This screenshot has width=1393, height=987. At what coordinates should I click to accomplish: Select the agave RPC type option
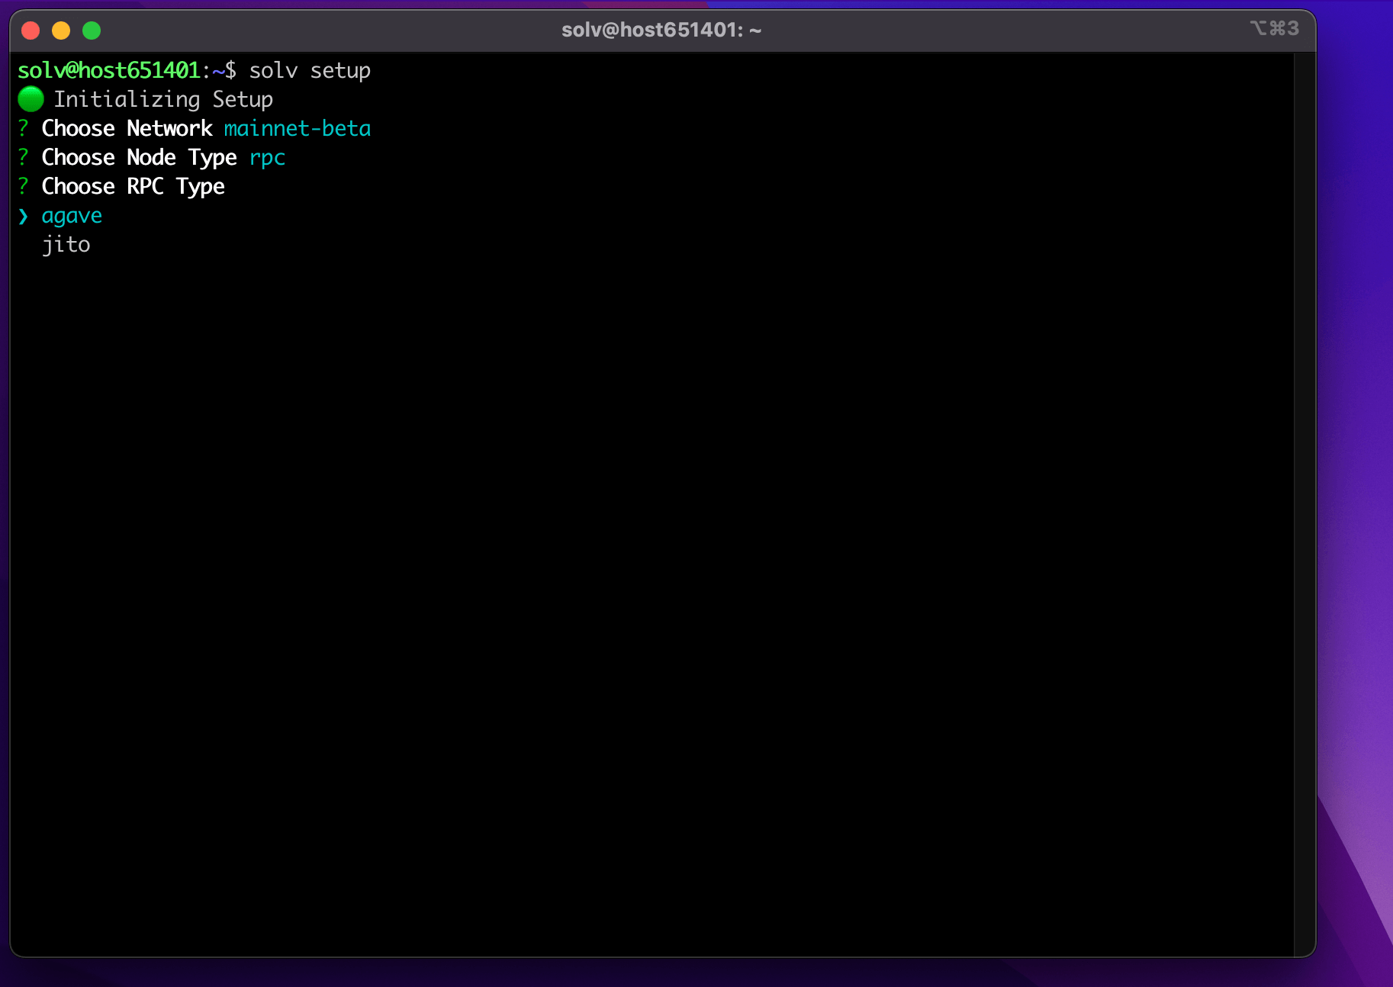pyautogui.click(x=72, y=216)
